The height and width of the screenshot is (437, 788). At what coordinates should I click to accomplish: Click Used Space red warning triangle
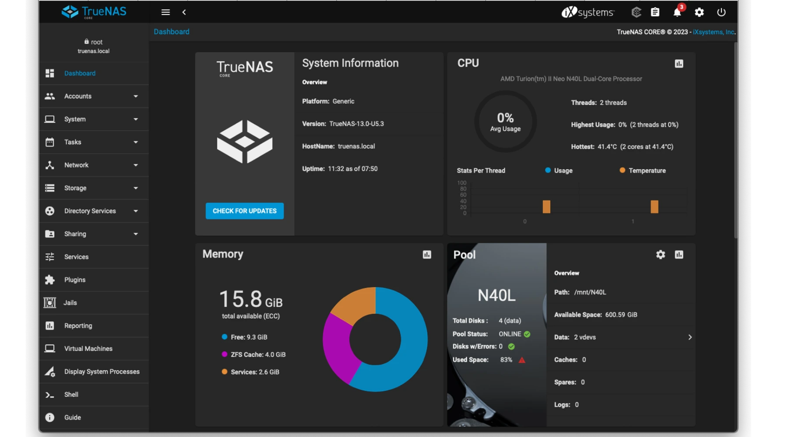pos(522,360)
